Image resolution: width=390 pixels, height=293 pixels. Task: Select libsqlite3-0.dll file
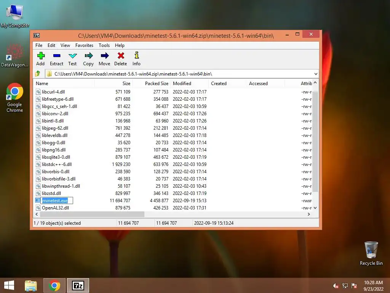(x=56, y=157)
